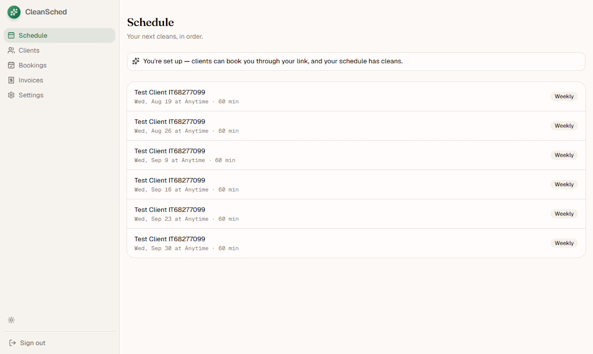
Task: Select the Aug 26 clean row
Action: pyautogui.click(x=356, y=126)
